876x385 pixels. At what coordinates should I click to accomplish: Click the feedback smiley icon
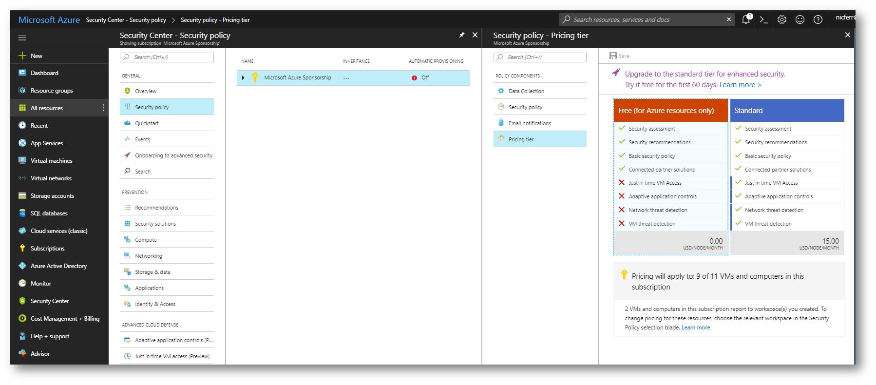(800, 19)
